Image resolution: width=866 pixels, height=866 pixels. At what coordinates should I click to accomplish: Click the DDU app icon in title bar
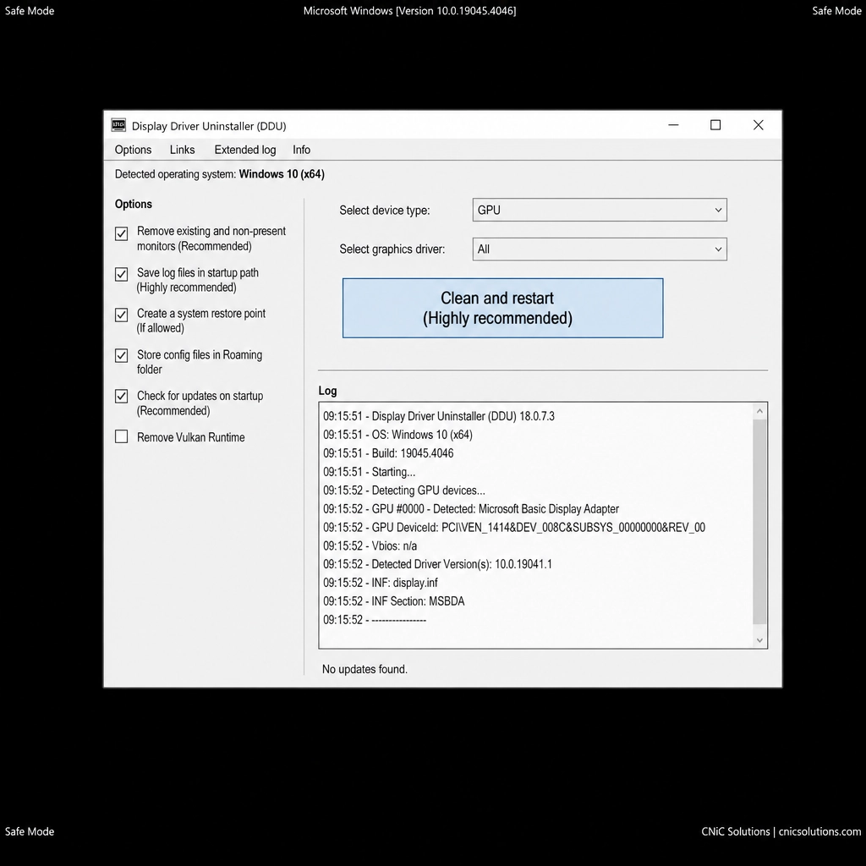[x=118, y=125]
